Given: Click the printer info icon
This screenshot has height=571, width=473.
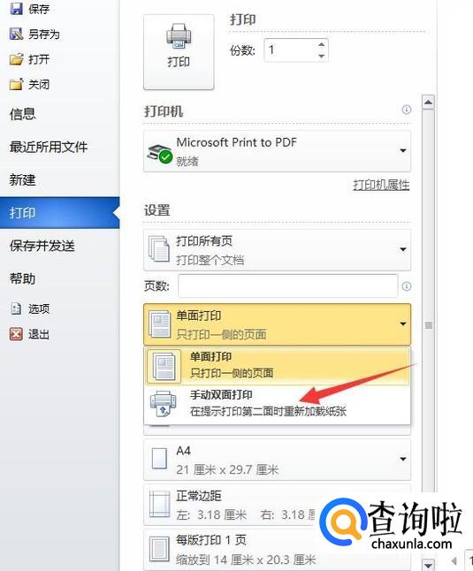Looking at the screenshot, I should (407, 110).
